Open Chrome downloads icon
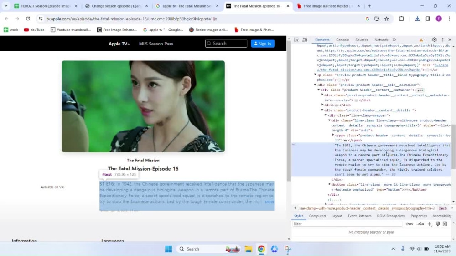The height and width of the screenshot is (256, 456). (417, 19)
